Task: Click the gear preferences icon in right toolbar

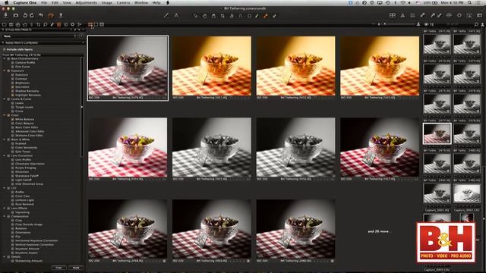Action: point(459,15)
